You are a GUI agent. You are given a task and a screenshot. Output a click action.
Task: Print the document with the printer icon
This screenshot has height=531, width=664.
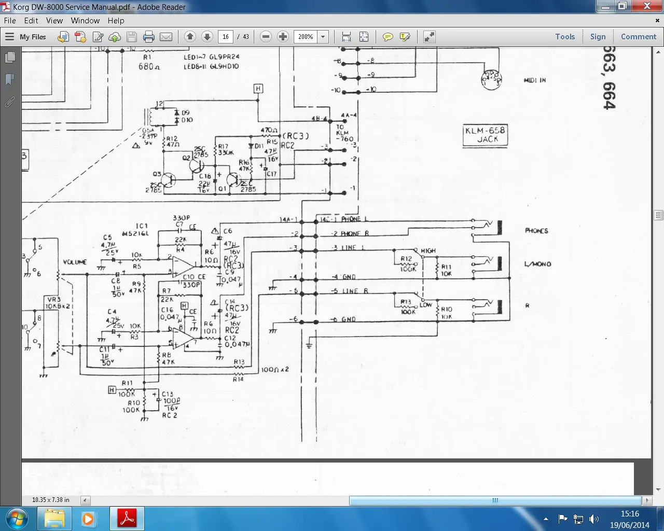[x=149, y=37]
